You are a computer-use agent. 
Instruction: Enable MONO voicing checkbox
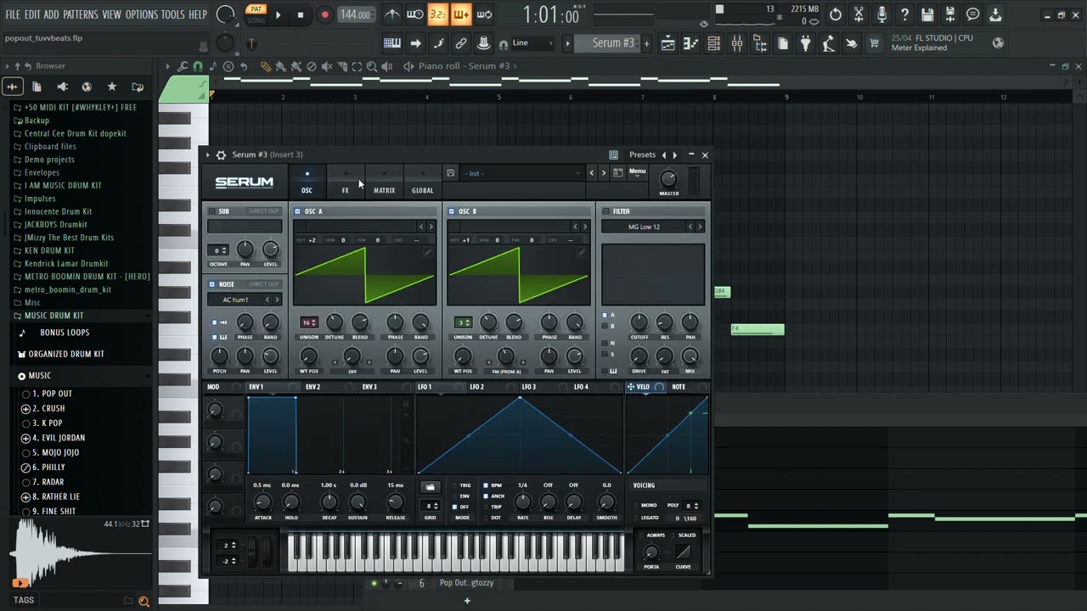click(x=637, y=506)
